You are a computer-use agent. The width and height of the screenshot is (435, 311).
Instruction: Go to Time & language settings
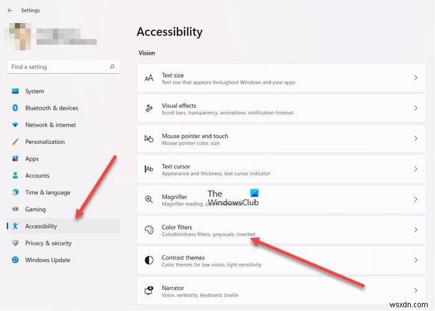(x=47, y=192)
